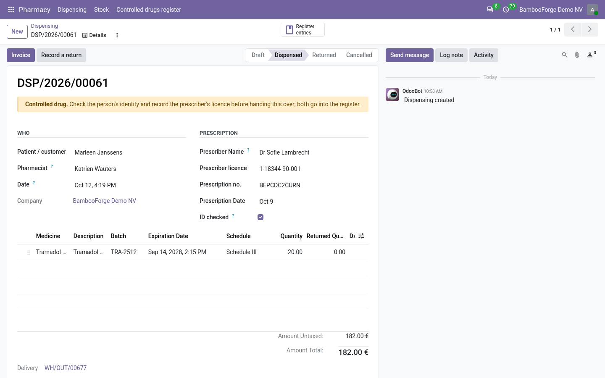Toggle the ID checked checkbox
Screen dimensions: 605x378
(260, 217)
